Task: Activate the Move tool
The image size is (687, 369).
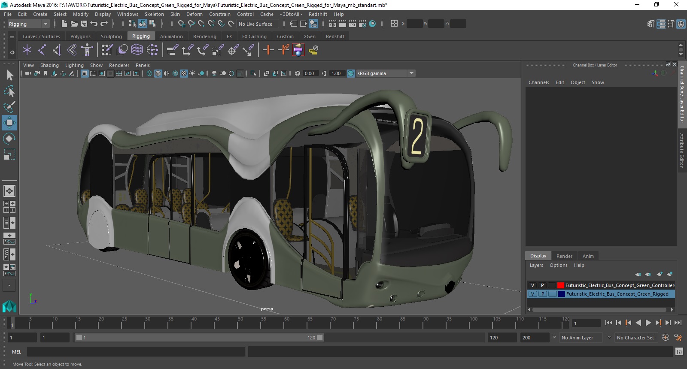Action: (x=9, y=123)
